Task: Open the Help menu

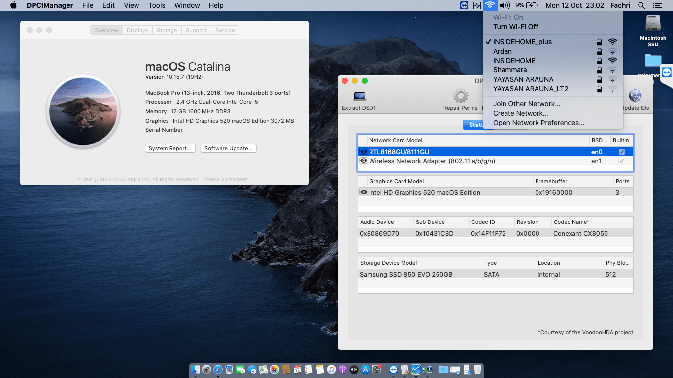Action: [216, 5]
